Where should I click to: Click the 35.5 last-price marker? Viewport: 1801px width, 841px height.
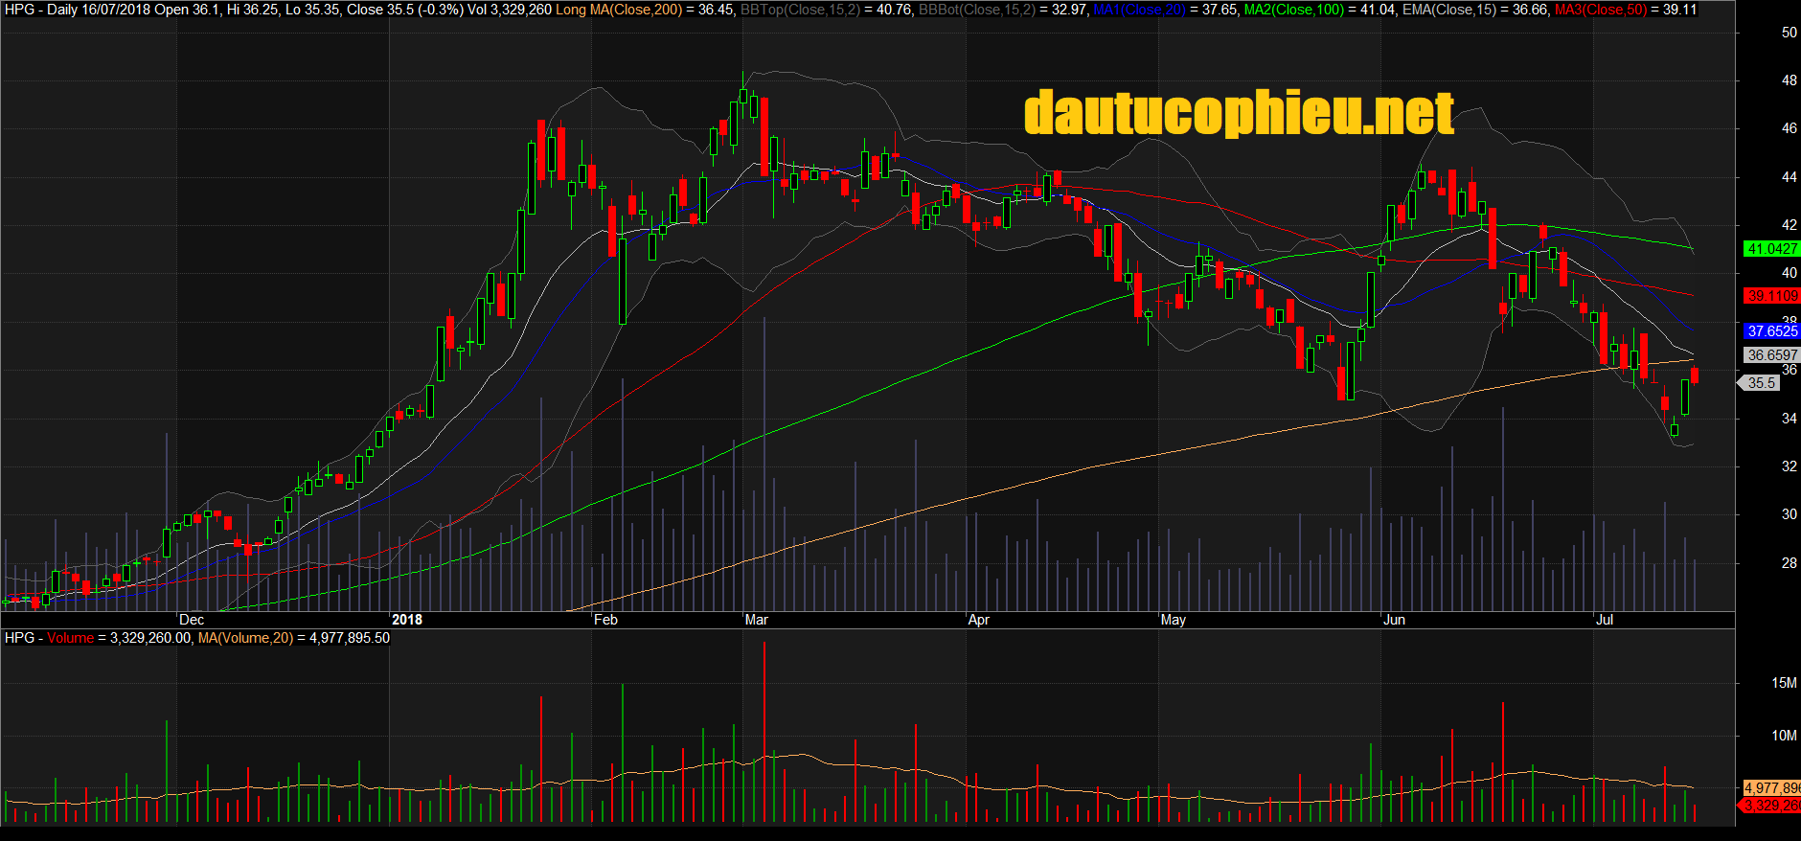[x=1761, y=383]
